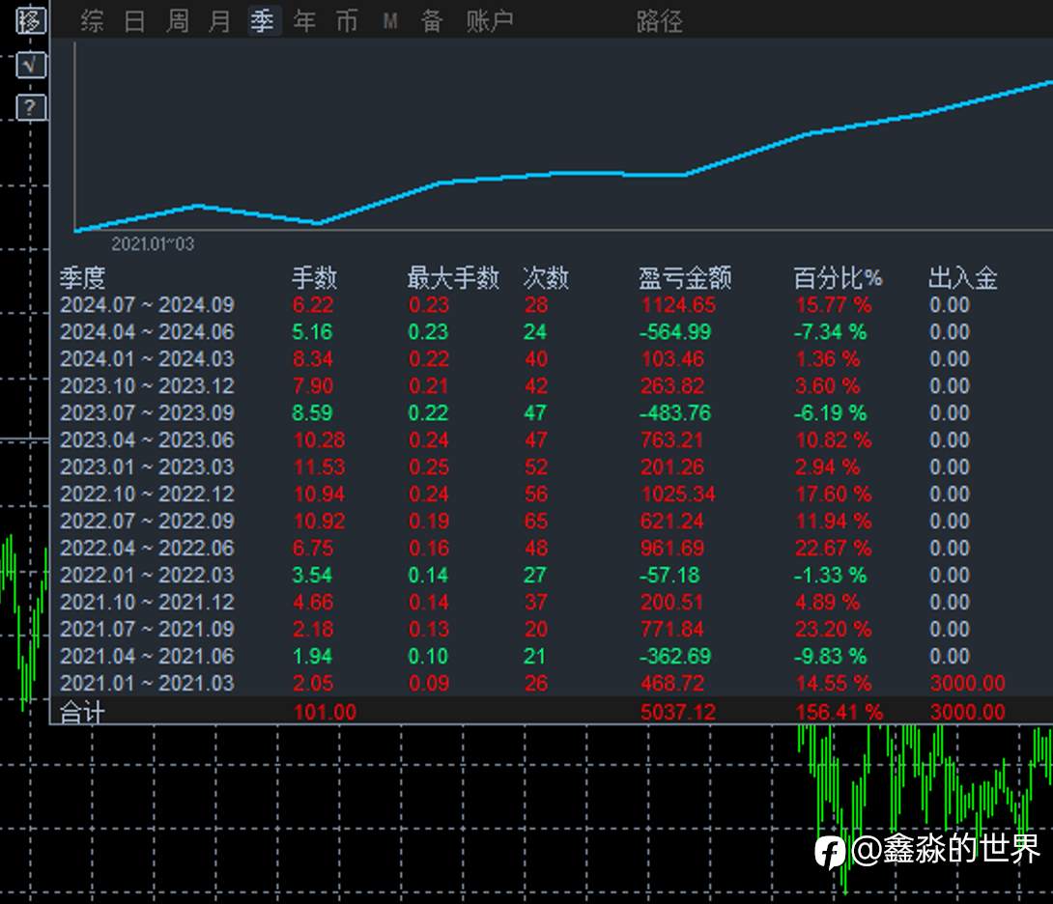Click trade count 65
Image resolution: width=1053 pixels, height=904 pixels.
(536, 521)
